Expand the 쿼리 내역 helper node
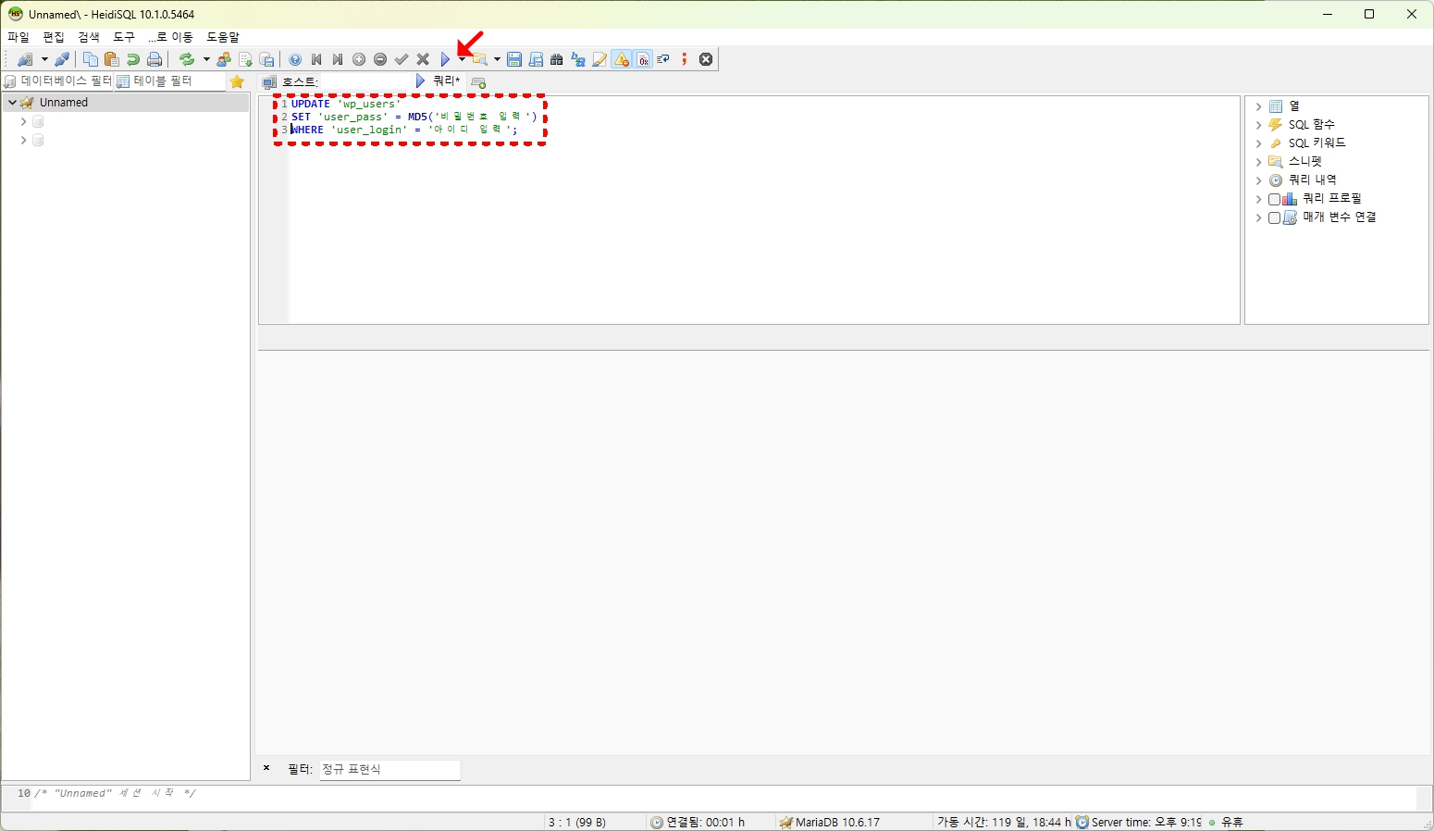The width and height of the screenshot is (1434, 831). [x=1258, y=180]
